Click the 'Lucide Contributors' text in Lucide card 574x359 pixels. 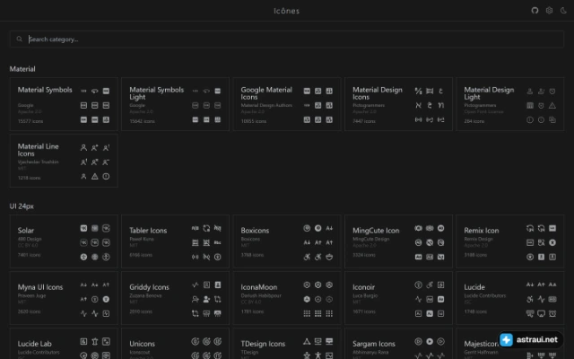pos(485,295)
